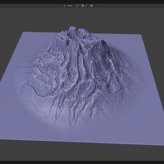The height and width of the screenshot is (164, 164).
Task: Open the proportional falloff curve dropdown
Action: [95, 6]
